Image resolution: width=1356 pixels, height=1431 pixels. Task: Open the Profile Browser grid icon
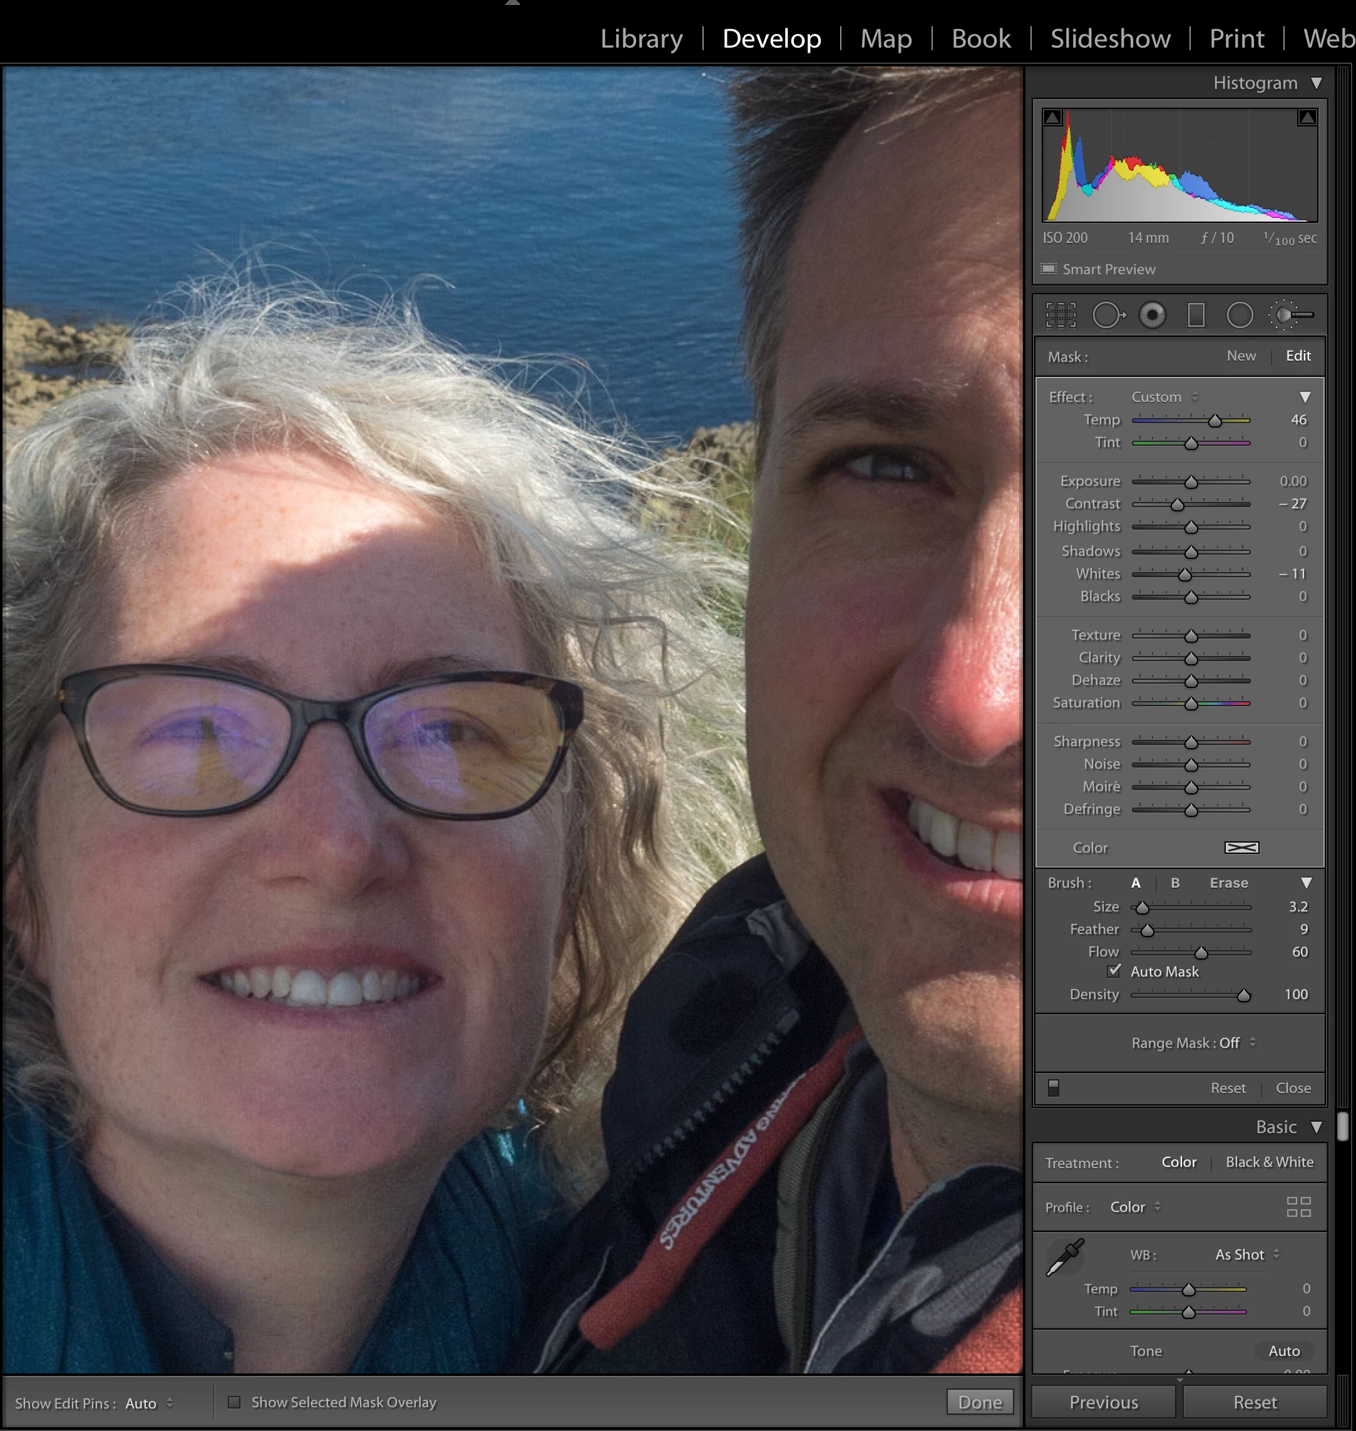[1298, 1207]
